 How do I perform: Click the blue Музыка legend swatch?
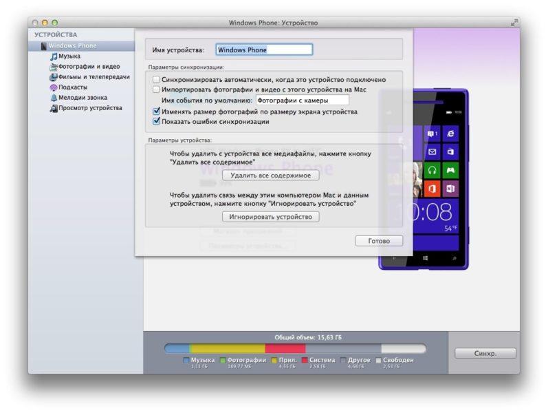[x=186, y=360]
